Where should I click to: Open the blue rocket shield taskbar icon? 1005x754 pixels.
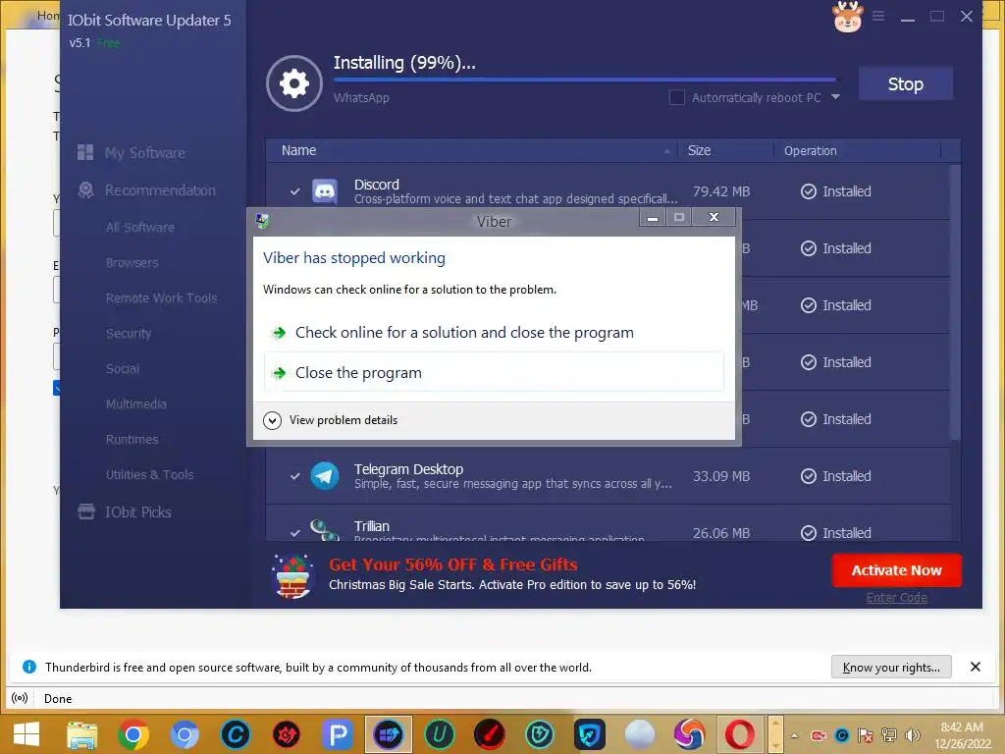click(590, 734)
